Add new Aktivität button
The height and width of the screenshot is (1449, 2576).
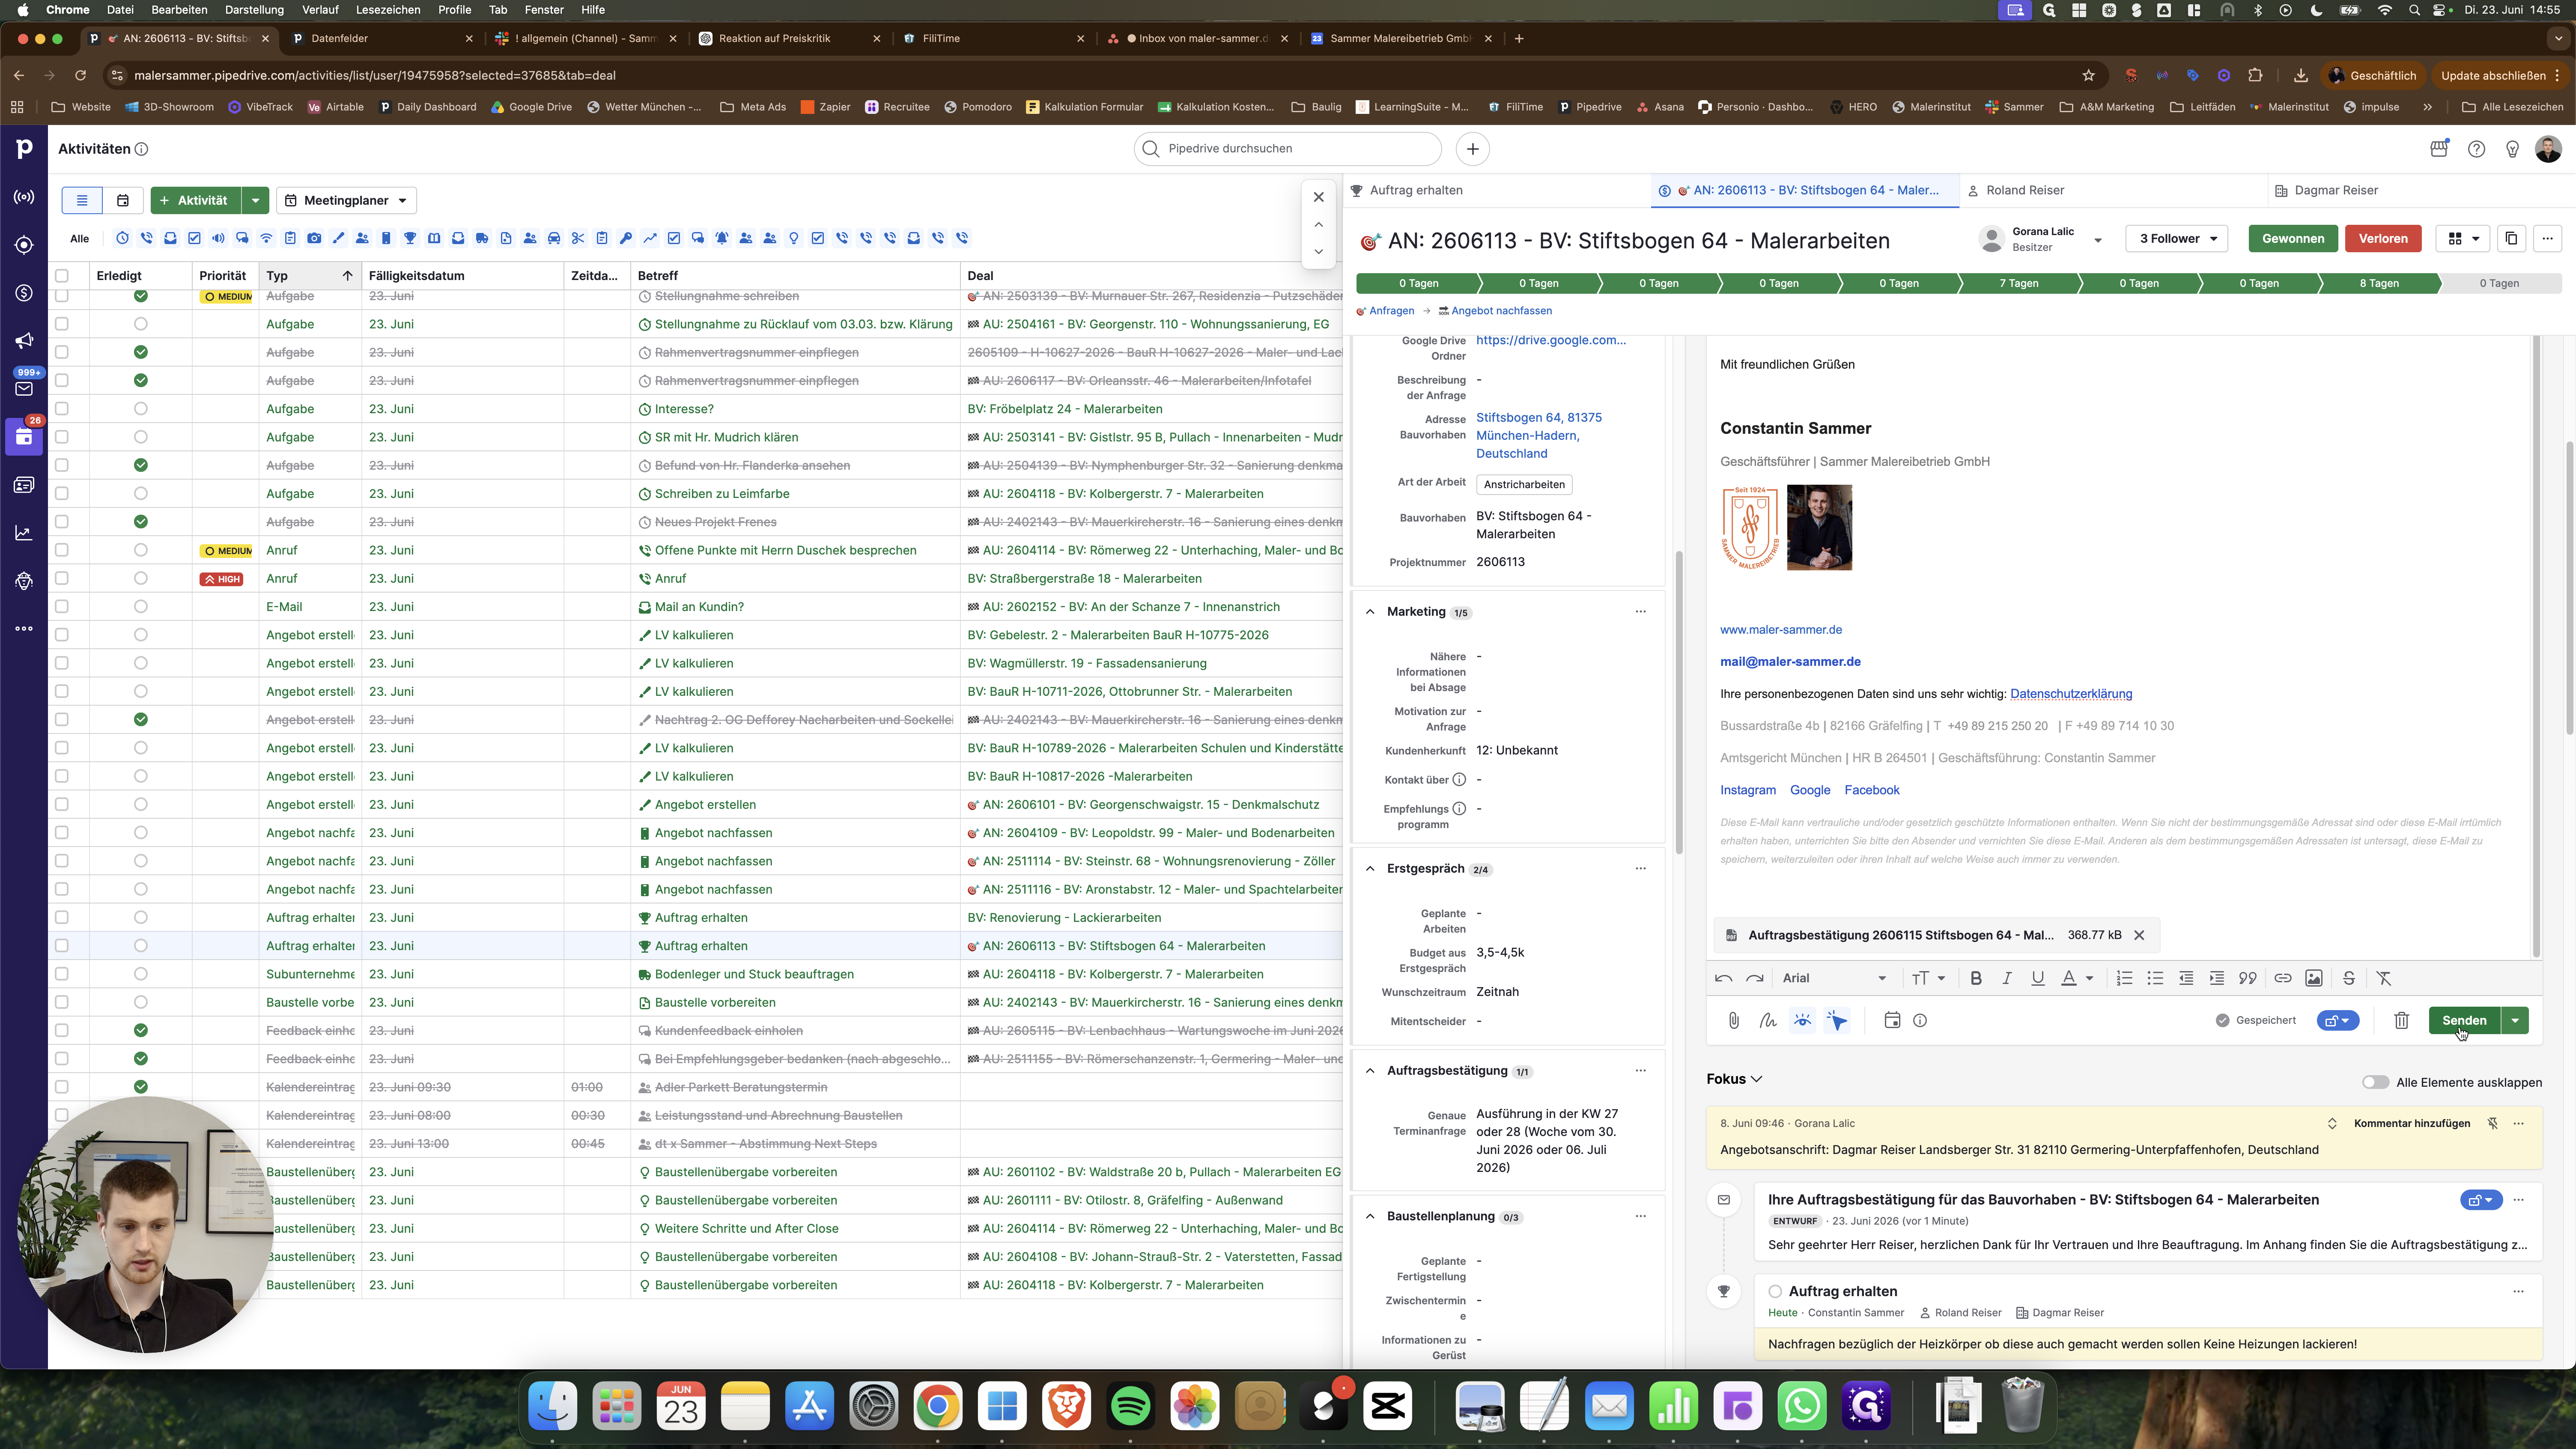click(195, 200)
